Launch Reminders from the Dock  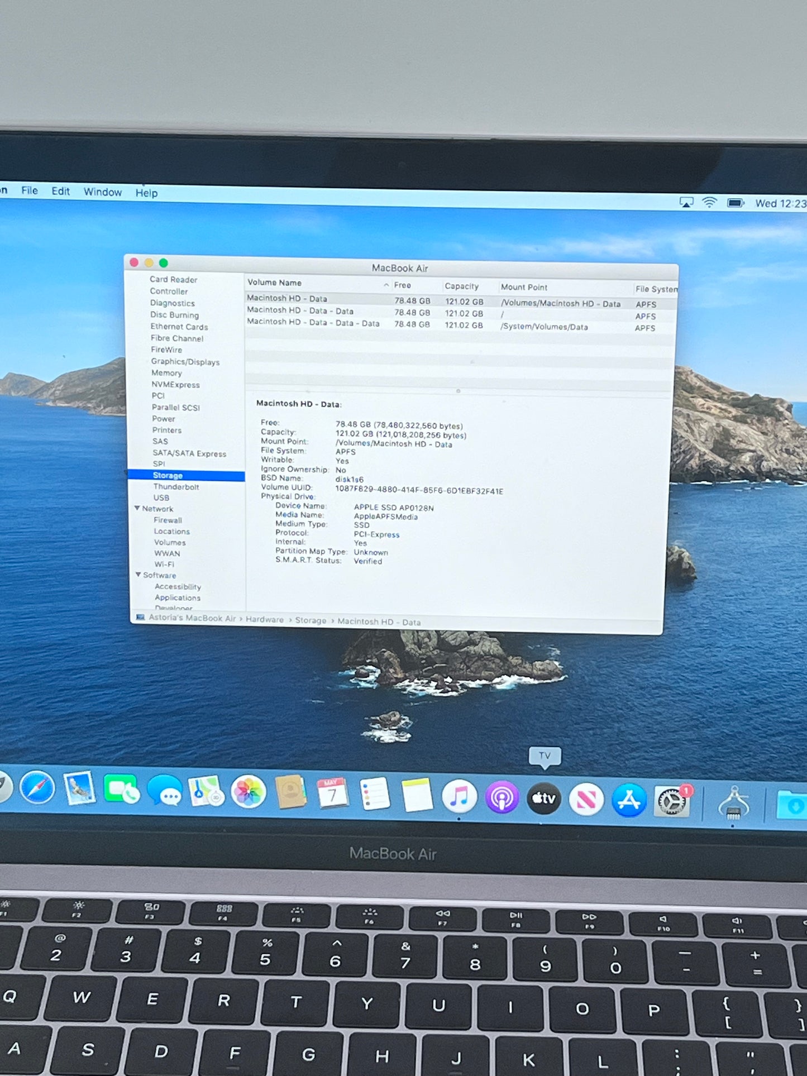click(x=375, y=794)
